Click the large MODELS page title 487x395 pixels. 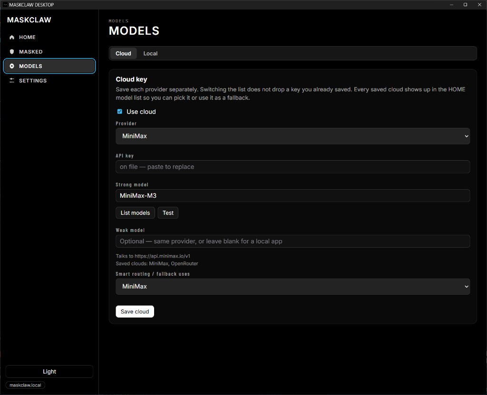pos(134,31)
